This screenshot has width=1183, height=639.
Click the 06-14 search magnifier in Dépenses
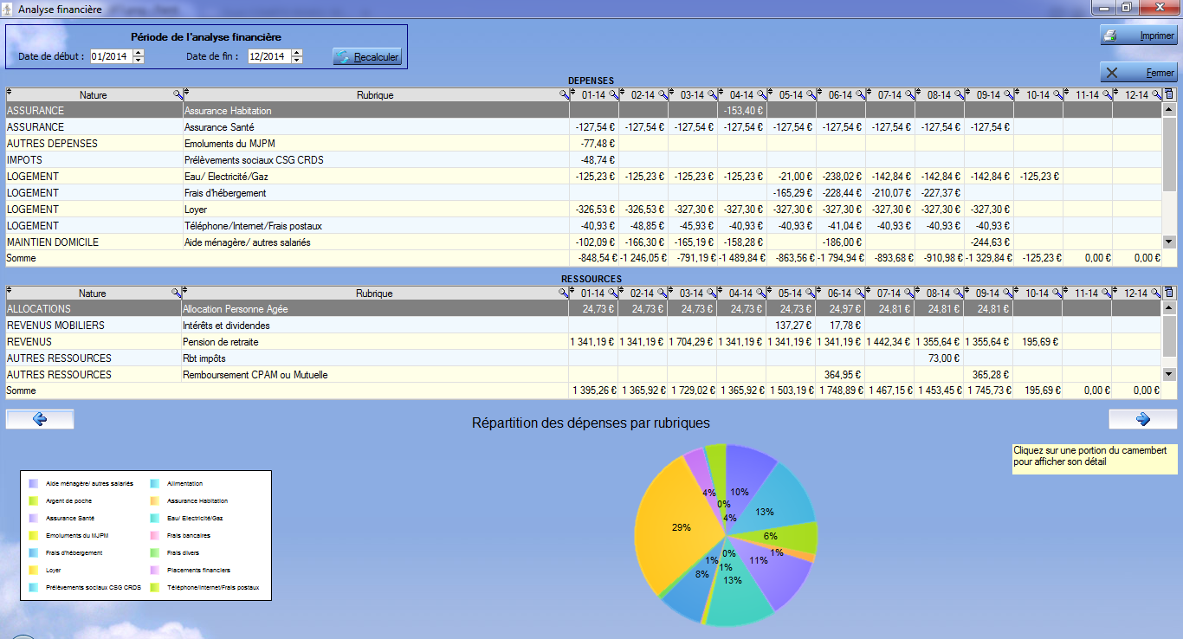(861, 95)
